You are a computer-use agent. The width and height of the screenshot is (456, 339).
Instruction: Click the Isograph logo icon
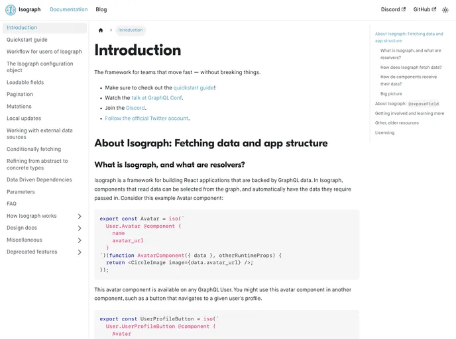pyautogui.click(x=11, y=9)
